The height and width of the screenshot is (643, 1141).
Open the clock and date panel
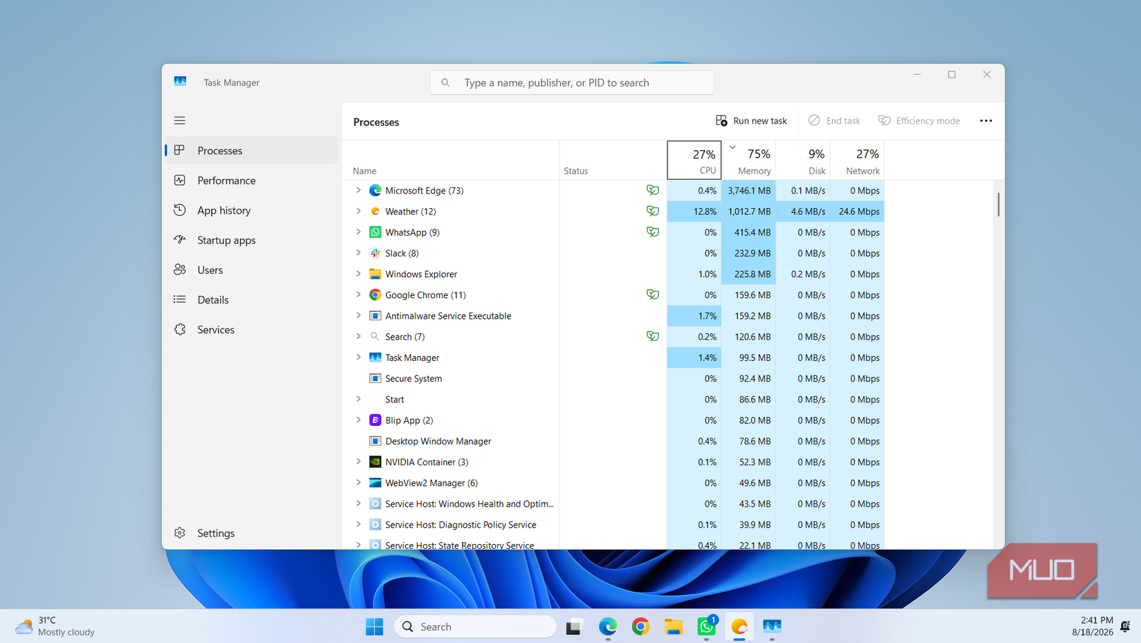[1093, 626]
